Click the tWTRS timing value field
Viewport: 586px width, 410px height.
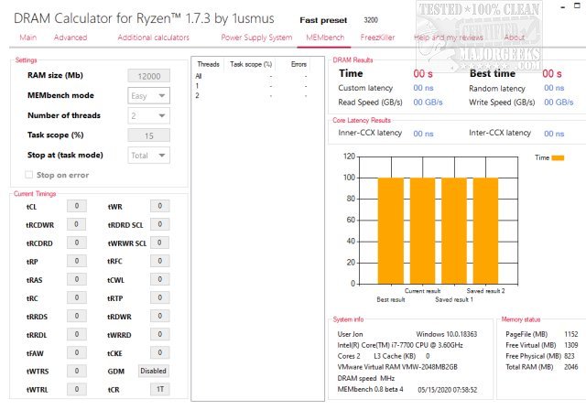[77, 371]
